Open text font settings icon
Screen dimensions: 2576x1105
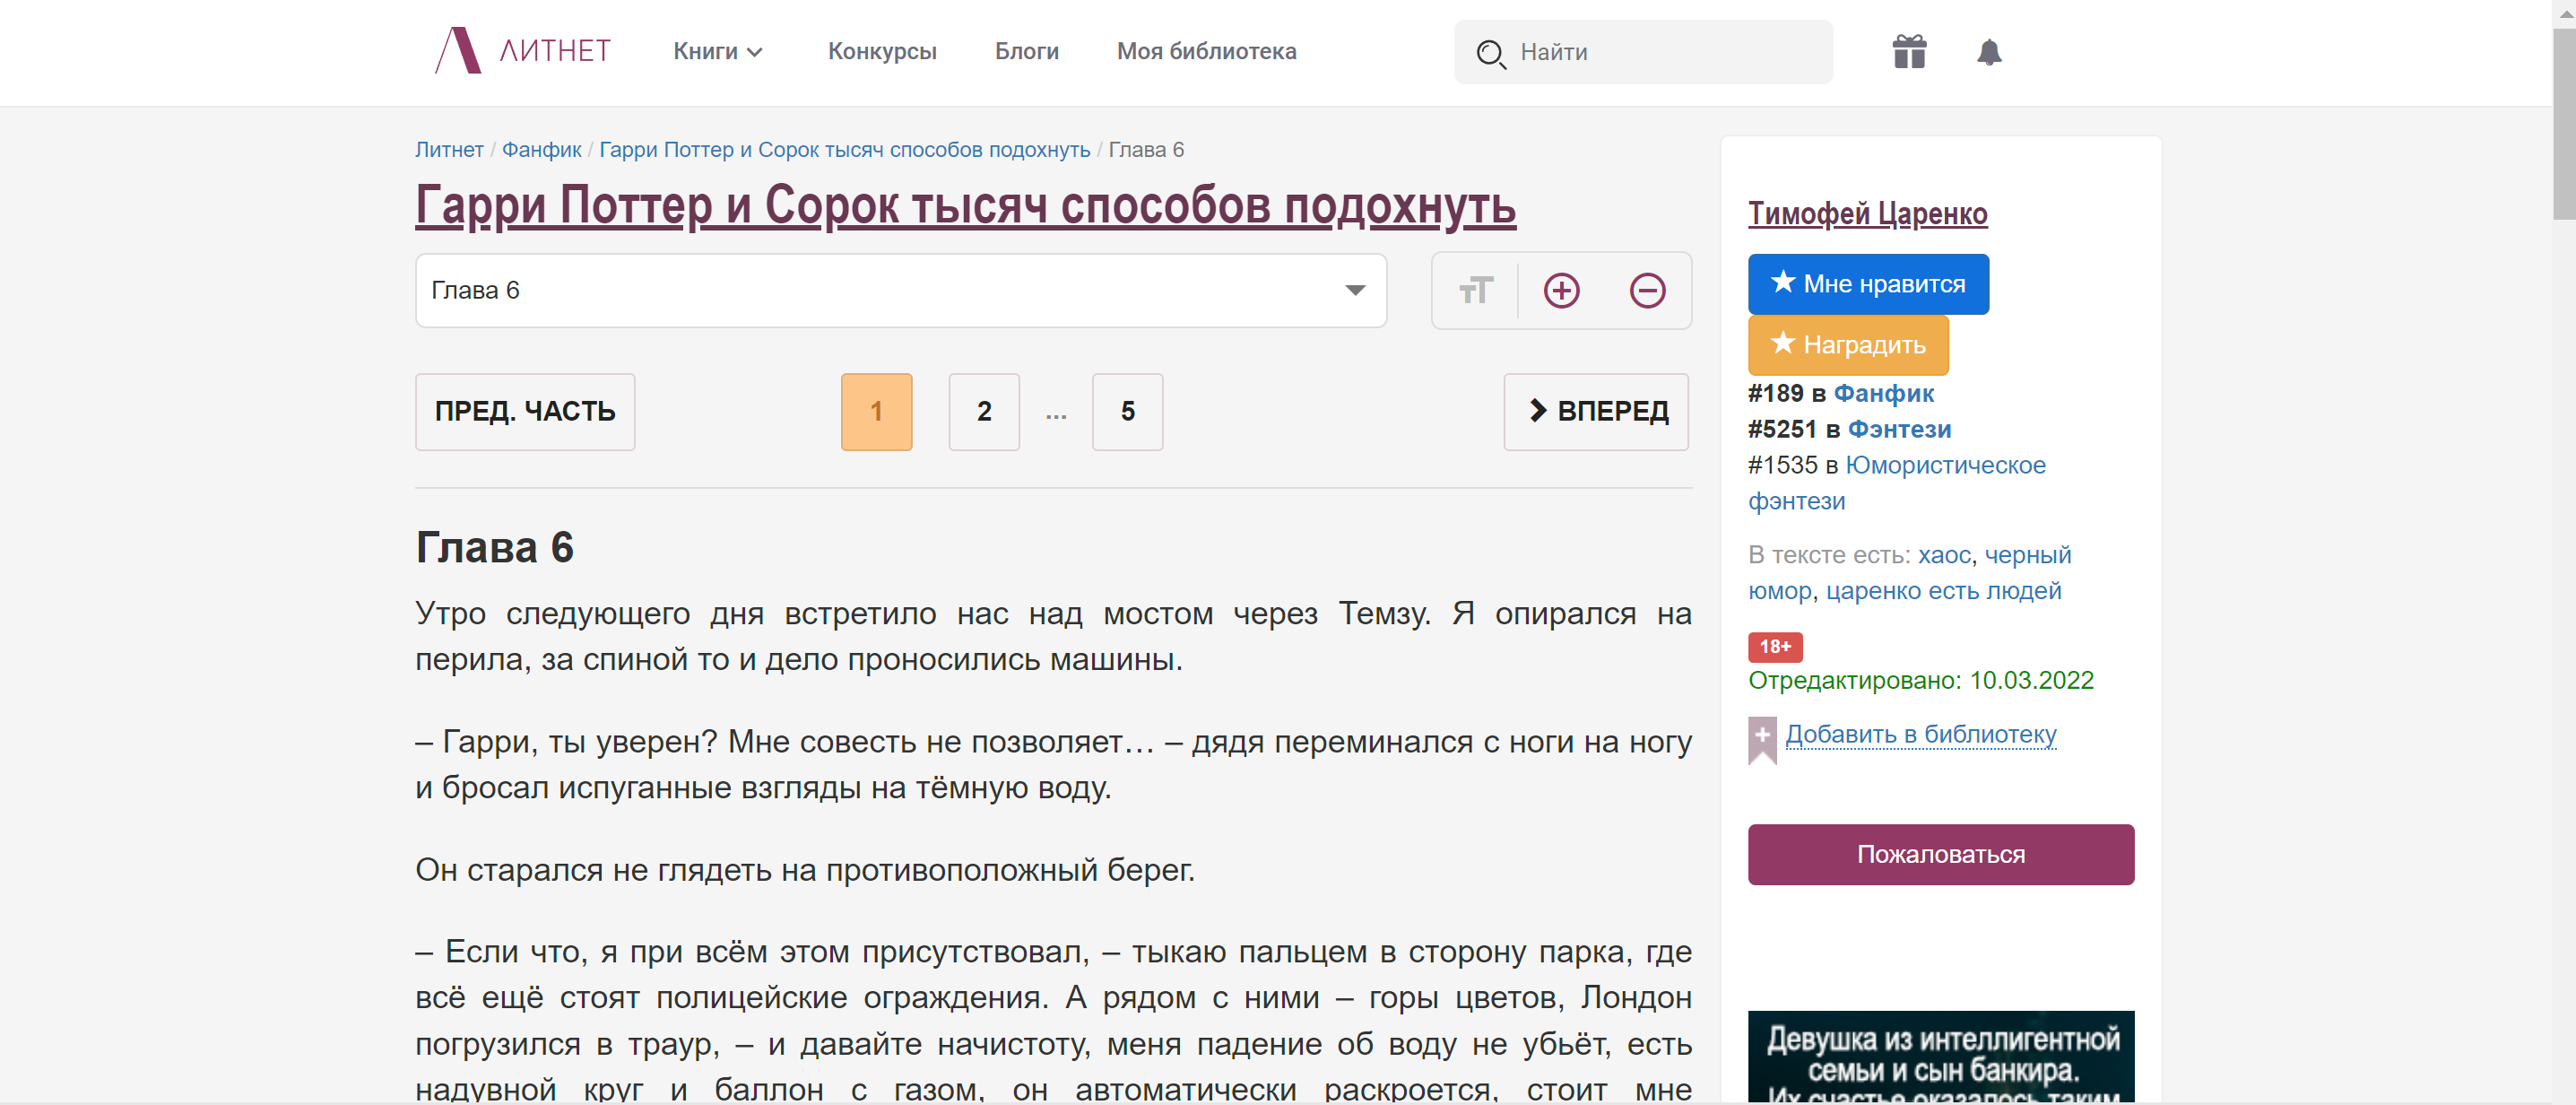click(1475, 291)
